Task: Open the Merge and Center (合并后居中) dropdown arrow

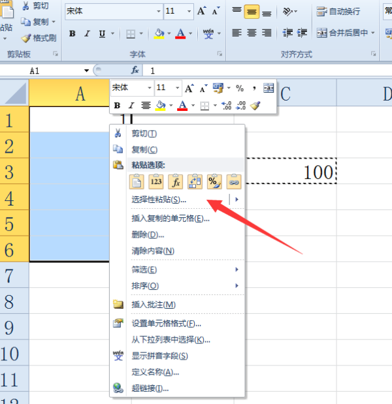Action: click(372, 33)
